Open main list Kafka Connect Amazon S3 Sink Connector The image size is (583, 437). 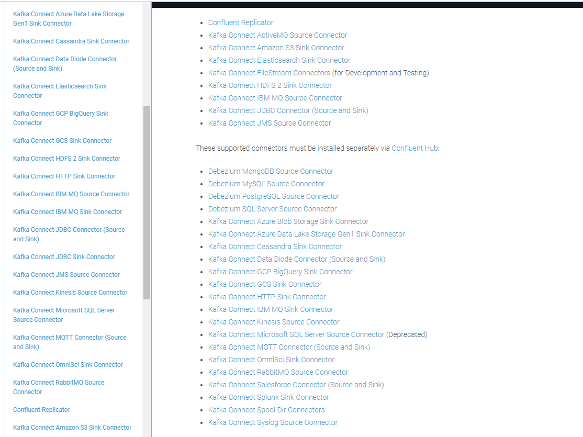[x=276, y=48]
